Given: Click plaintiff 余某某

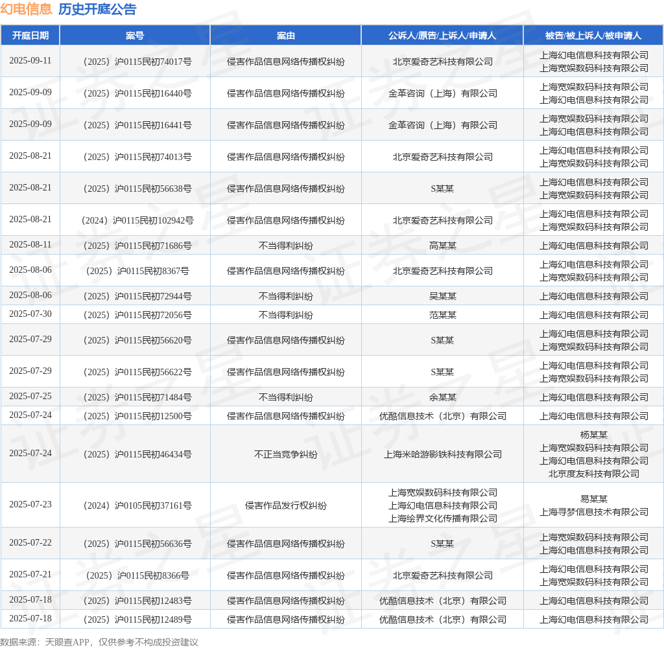Looking at the screenshot, I should coord(442,397).
